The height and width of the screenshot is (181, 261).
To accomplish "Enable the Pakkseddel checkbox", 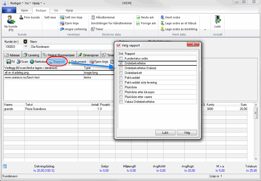I will 121,78.
